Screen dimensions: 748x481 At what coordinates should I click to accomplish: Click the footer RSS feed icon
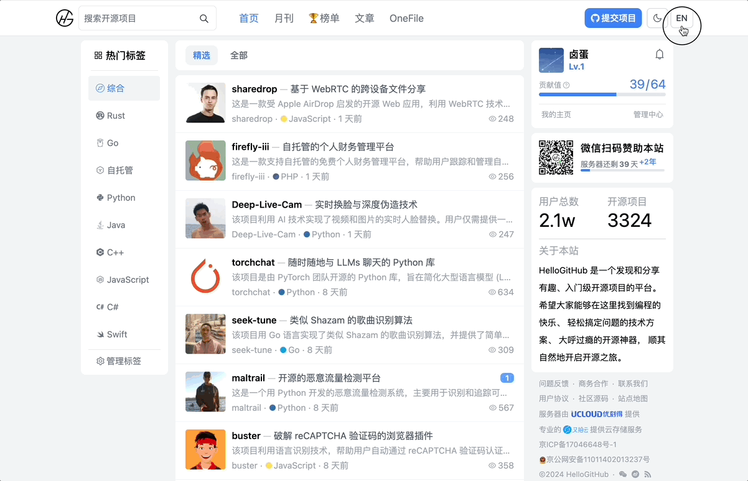click(648, 474)
